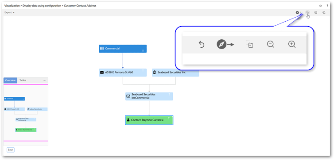Select the Seaboard Securities IncCommercial node
This screenshot has height=160, width=334.
[x=149, y=96]
